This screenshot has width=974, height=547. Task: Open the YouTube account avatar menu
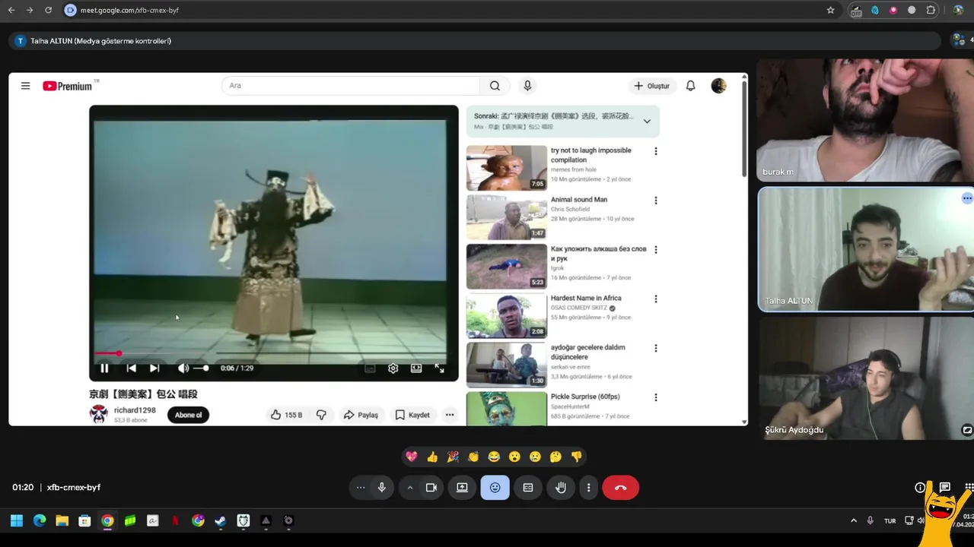click(x=718, y=86)
